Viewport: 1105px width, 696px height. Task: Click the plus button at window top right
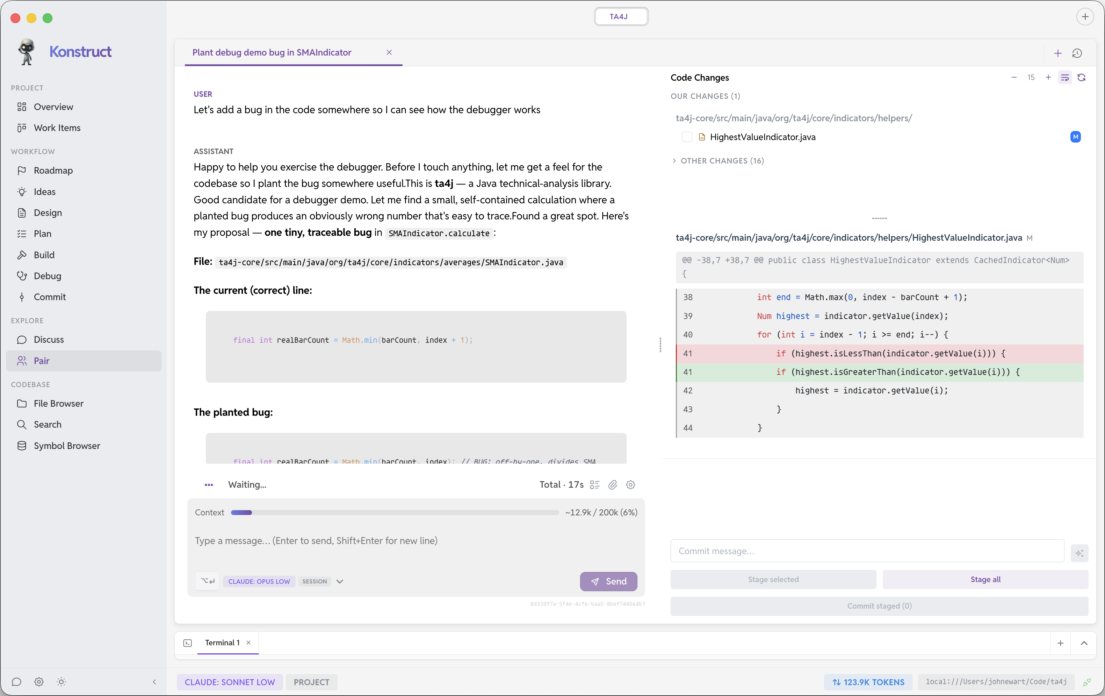pyautogui.click(x=1085, y=17)
